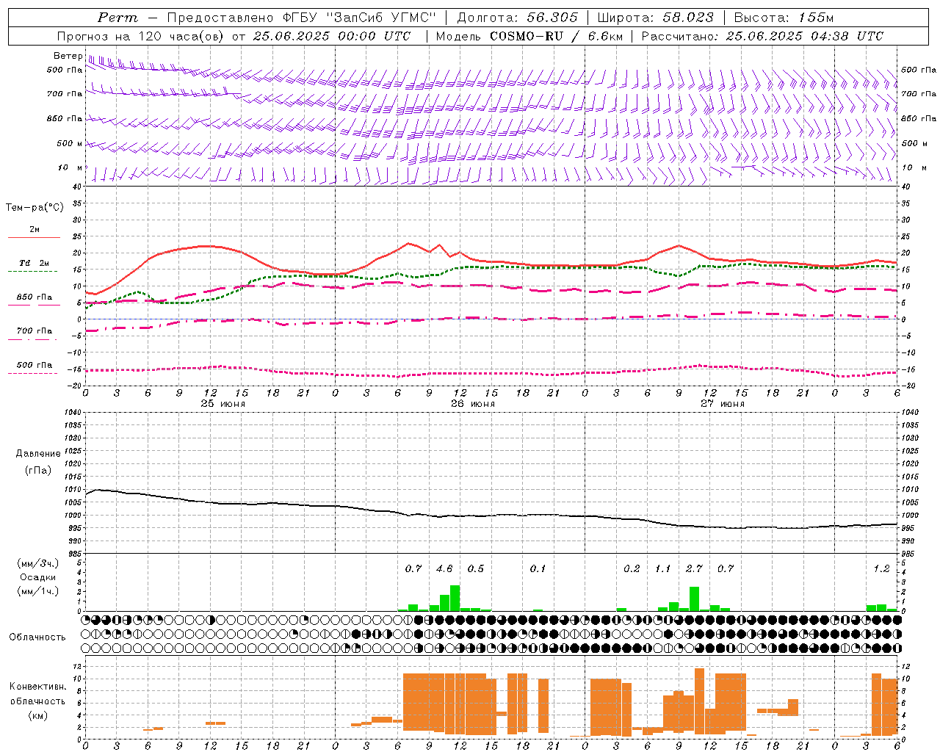Screen dimensions: 940x752
Task: Click the "0.5" precipitation total
Action: (476, 568)
